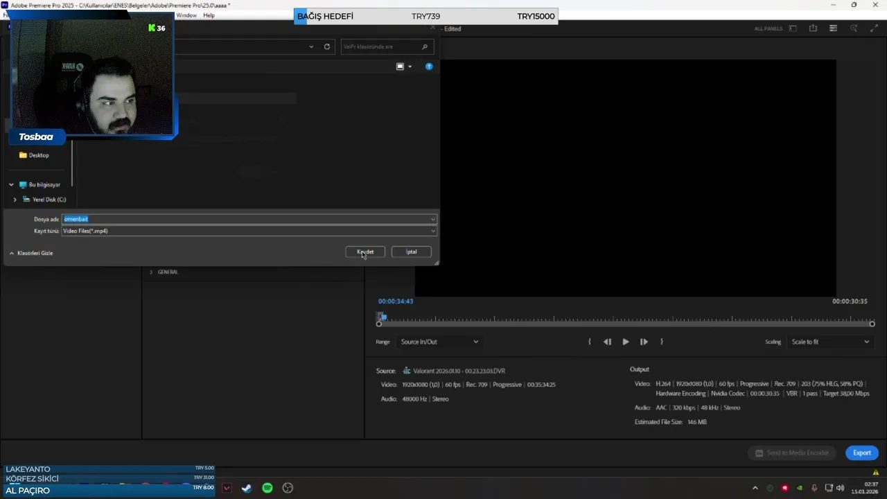Click the duration timecode 00:00:30:35
Image resolution: width=887 pixels, height=499 pixels.
pyautogui.click(x=850, y=301)
